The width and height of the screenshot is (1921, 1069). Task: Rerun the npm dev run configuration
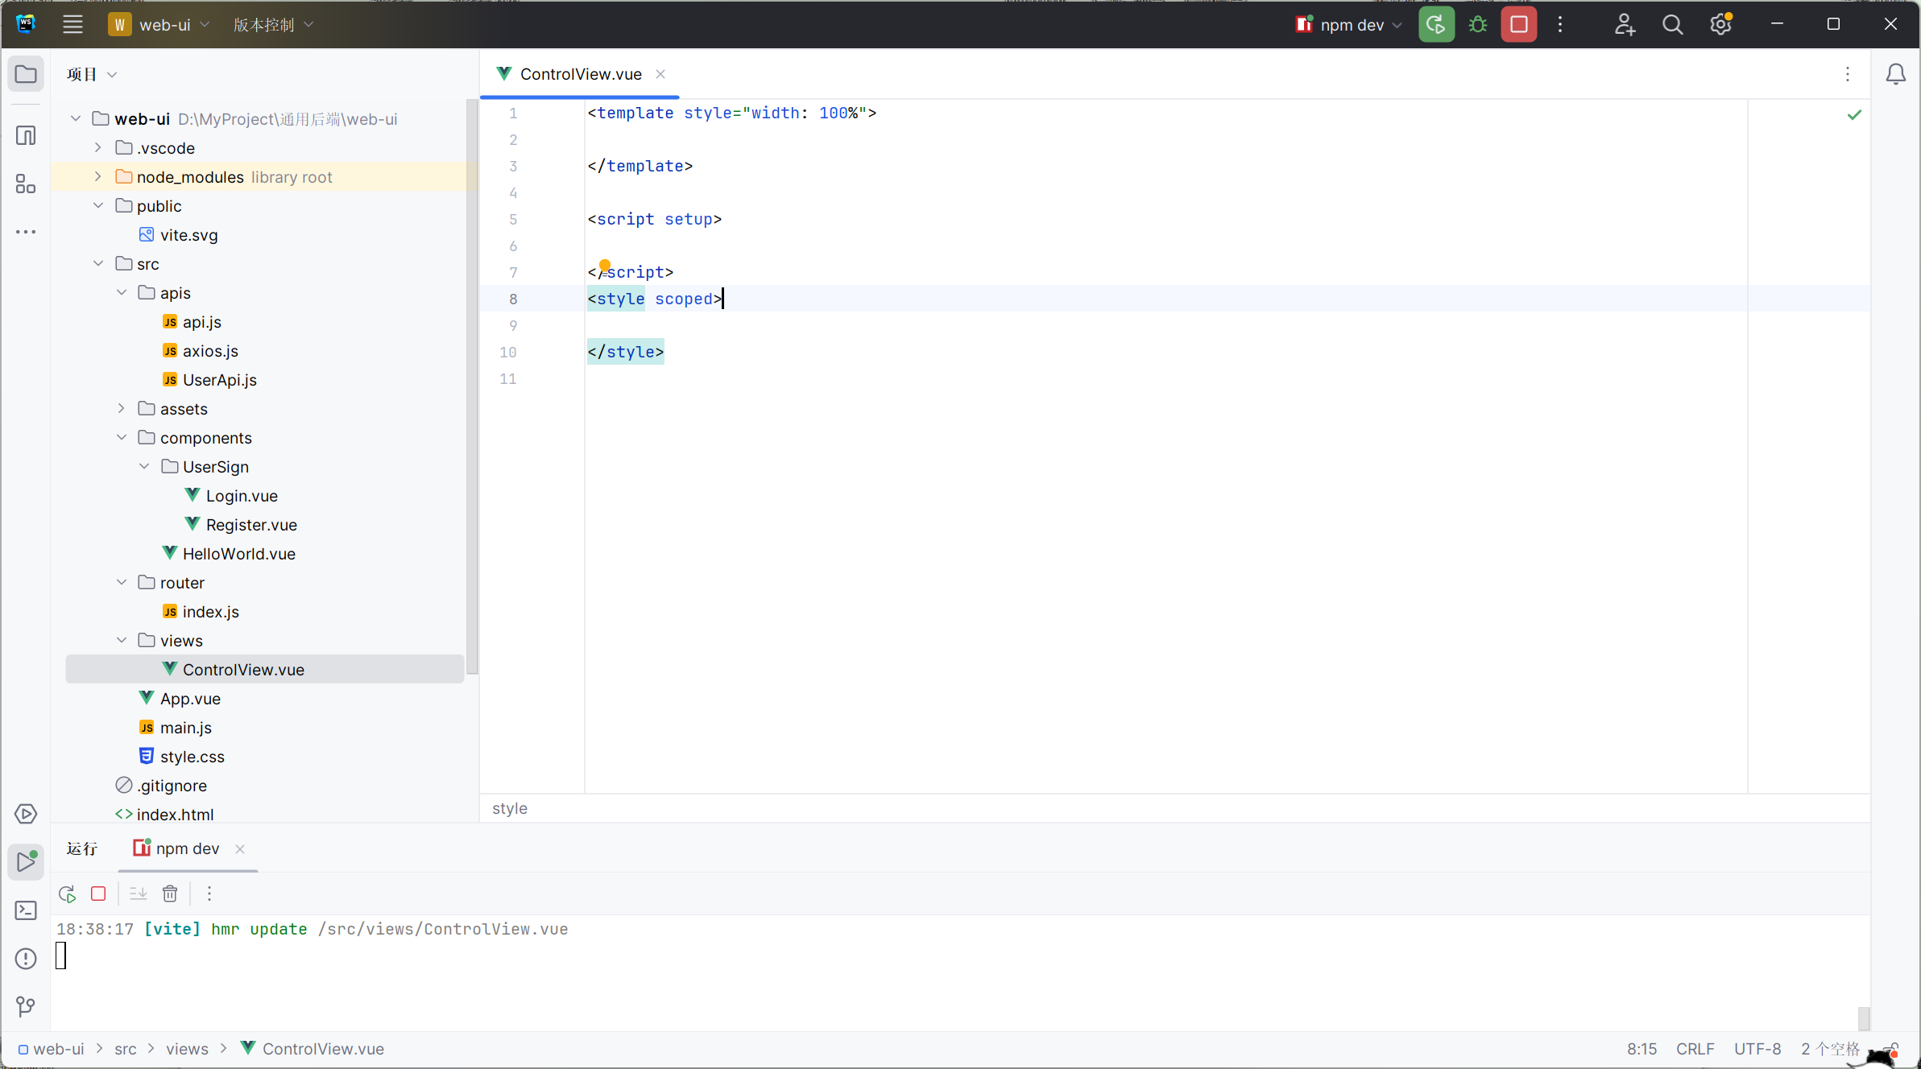(1436, 24)
